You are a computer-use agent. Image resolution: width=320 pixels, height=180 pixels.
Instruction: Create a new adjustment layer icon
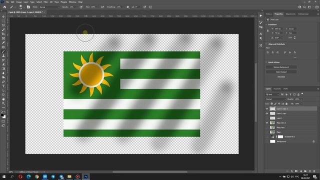pyautogui.click(x=301, y=171)
